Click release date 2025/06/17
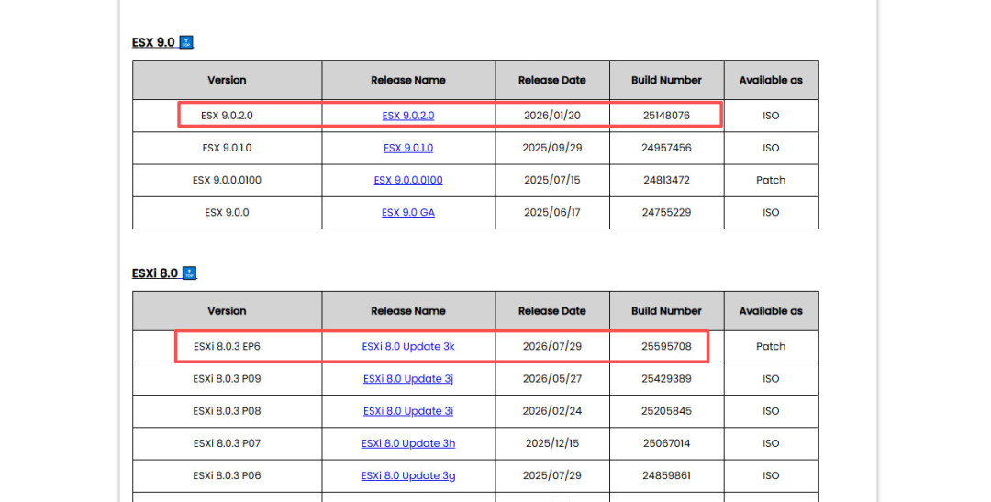 552,212
